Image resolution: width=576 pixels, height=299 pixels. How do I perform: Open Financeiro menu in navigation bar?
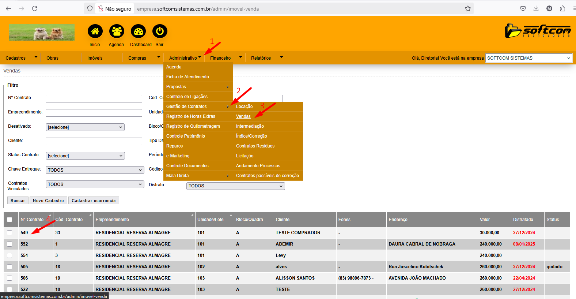click(220, 58)
